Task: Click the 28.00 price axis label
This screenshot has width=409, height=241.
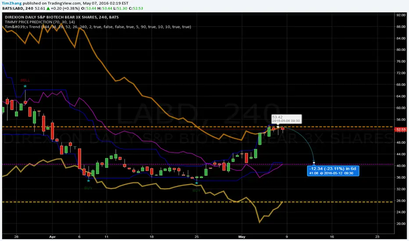Action: pyautogui.click(x=401, y=201)
